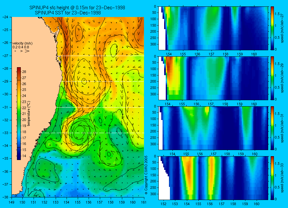Click the sea surface temperature main map
Image resolution: width=288 pixels, height=208 pixels.
click(78, 107)
